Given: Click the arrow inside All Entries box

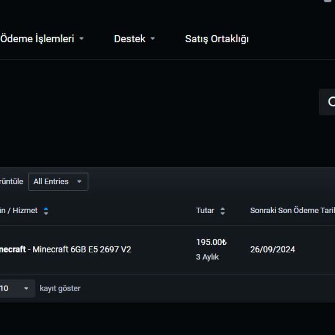Looking at the screenshot, I should [79, 182].
